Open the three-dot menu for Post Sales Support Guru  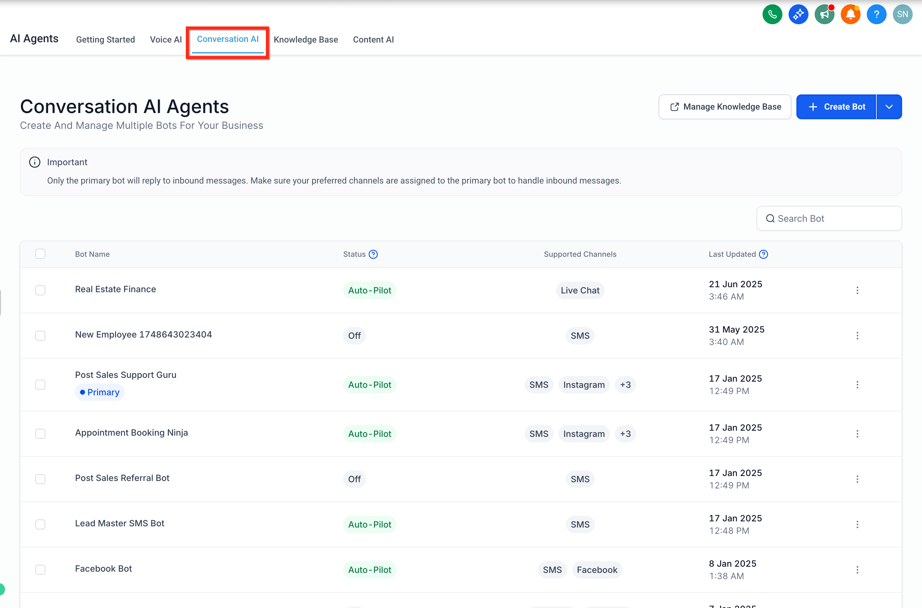tap(857, 385)
